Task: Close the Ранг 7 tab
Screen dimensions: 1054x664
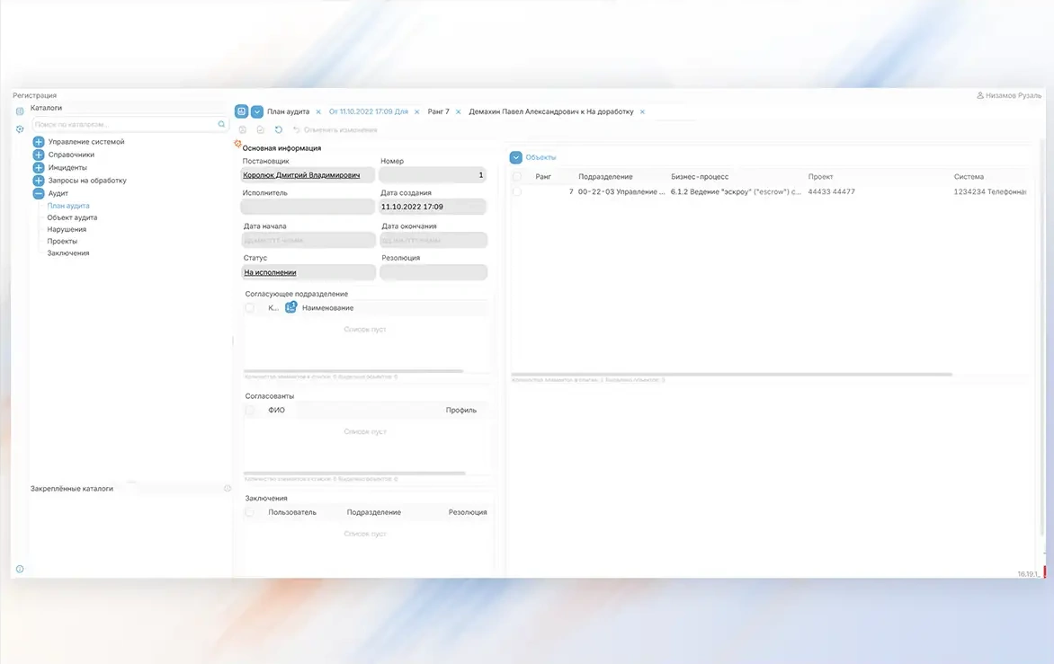Action: [x=459, y=112]
